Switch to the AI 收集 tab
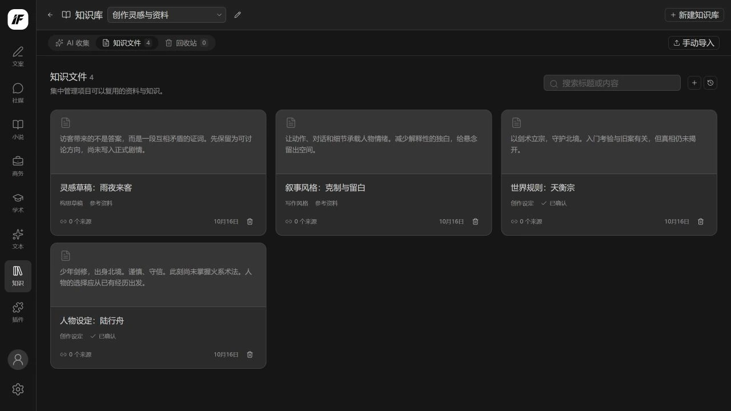The width and height of the screenshot is (731, 411). (x=73, y=43)
